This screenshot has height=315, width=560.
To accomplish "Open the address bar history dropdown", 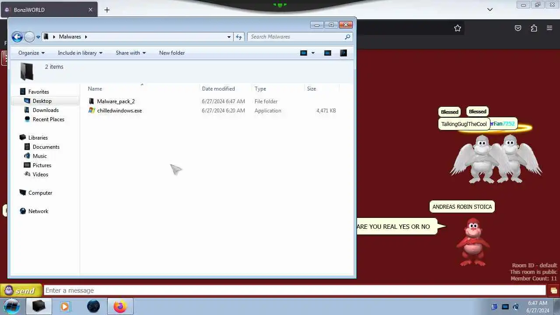I will click(x=229, y=37).
